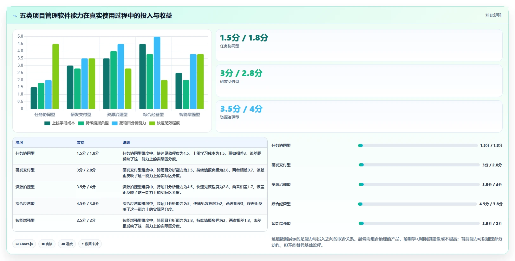
Task: Click the 资源治理型 x-axis label
Action: 117,115
